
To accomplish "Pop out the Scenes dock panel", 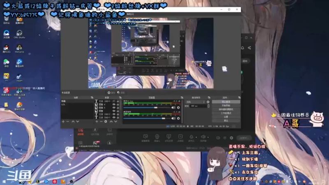I will click(x=92, y=97).
